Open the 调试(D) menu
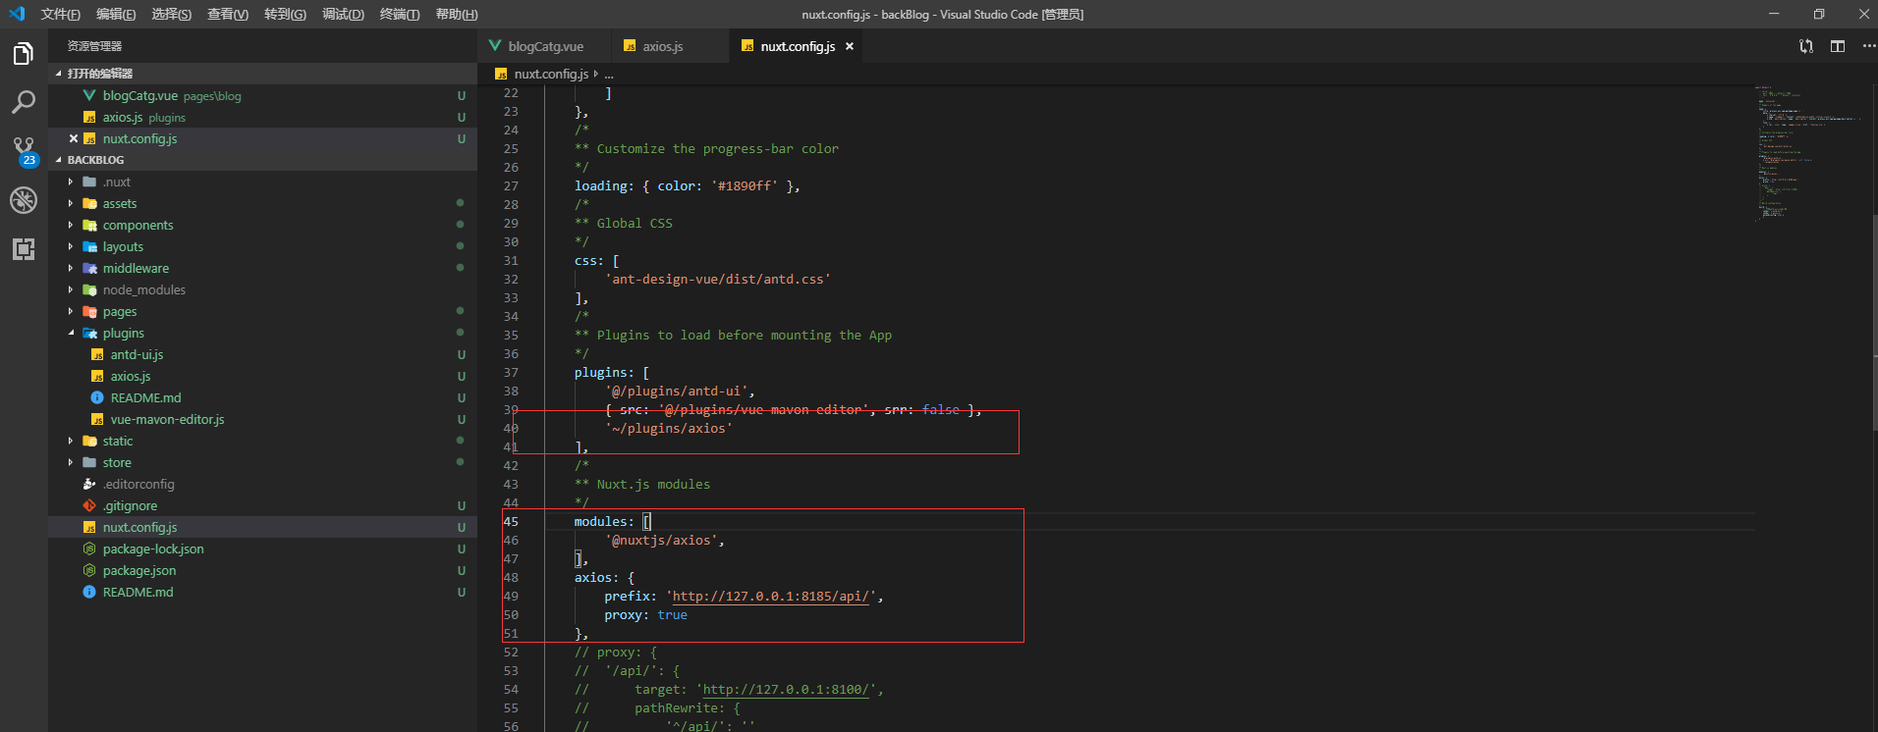The height and width of the screenshot is (732, 1878). click(x=343, y=14)
